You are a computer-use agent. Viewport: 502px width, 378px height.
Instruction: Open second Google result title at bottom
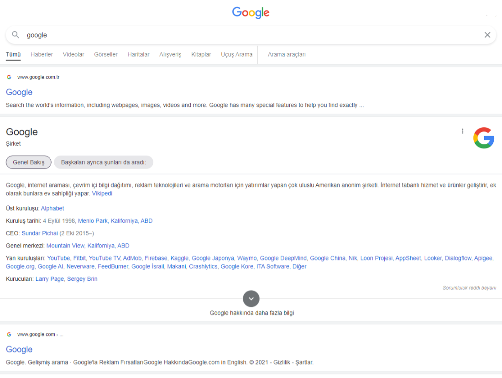pos(19,350)
